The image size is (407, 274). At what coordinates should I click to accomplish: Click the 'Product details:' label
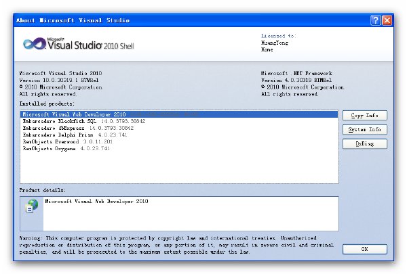coord(42,190)
